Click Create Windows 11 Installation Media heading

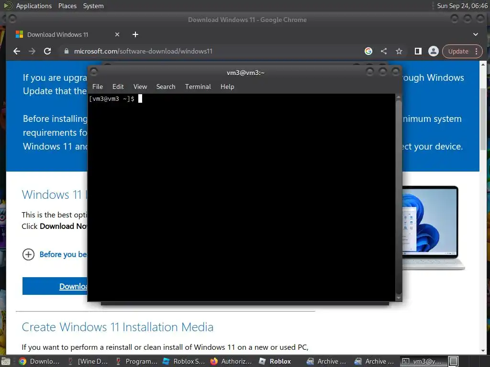pos(118,327)
